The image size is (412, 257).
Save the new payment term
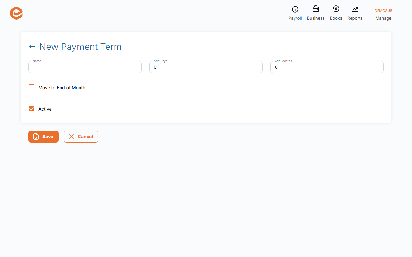tap(43, 137)
